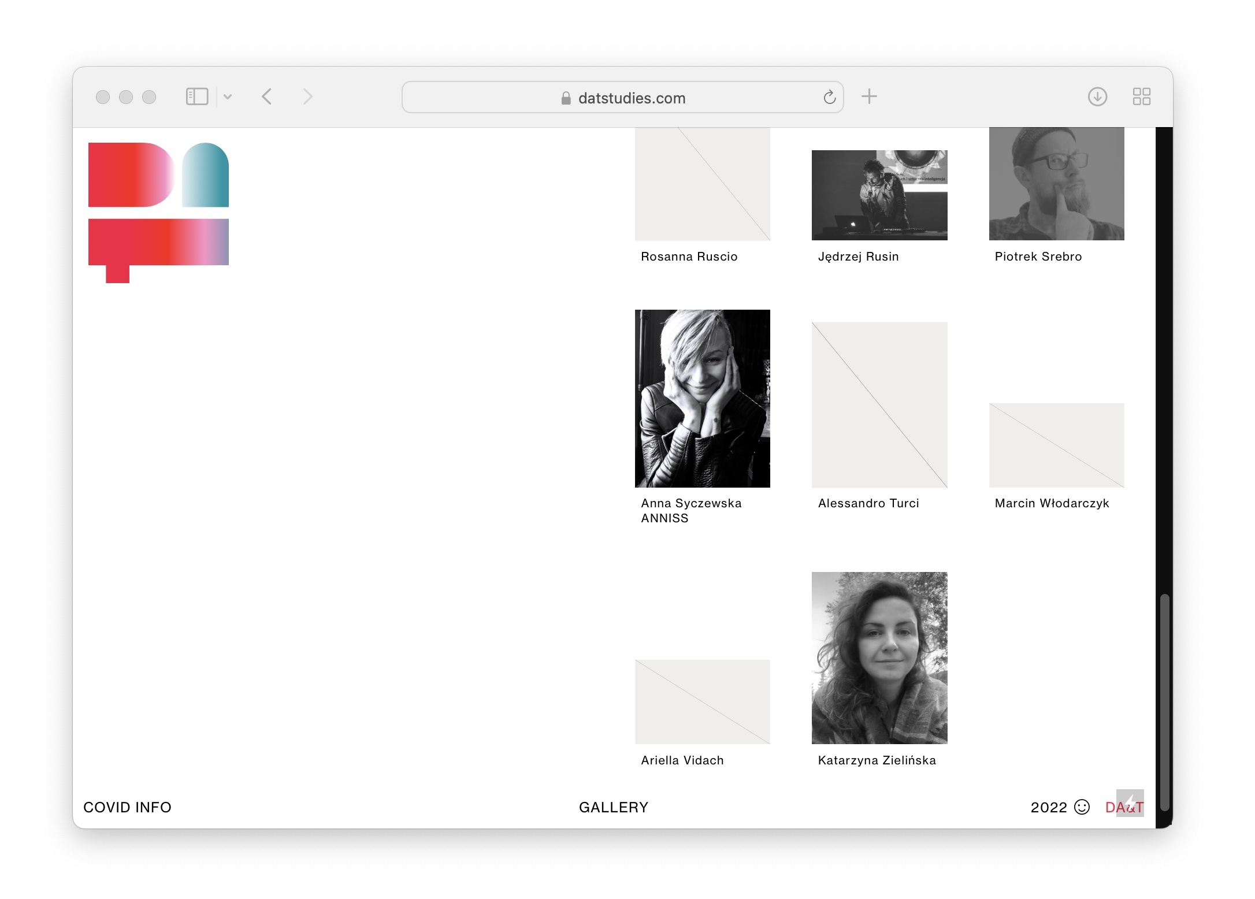
Task: Open the GALLERY link
Action: click(x=613, y=807)
